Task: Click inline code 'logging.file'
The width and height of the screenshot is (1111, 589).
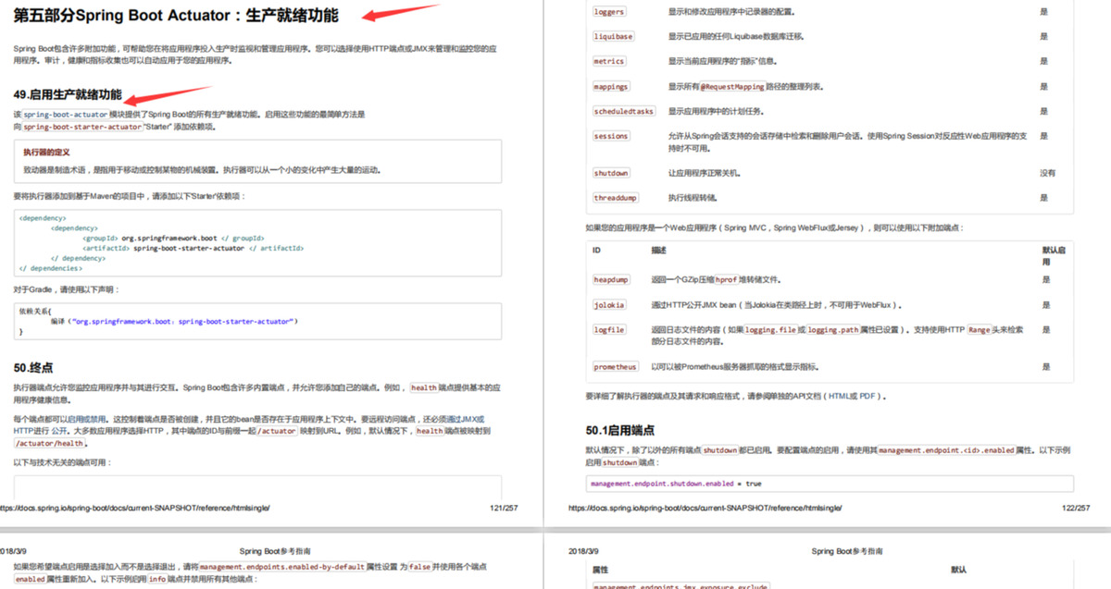Action: (771, 329)
